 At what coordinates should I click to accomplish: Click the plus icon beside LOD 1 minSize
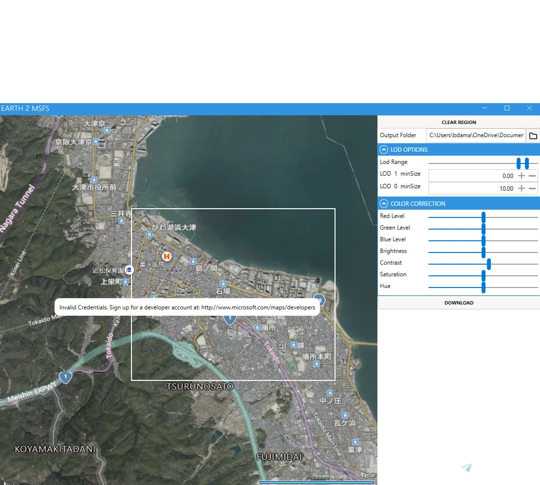(x=521, y=176)
